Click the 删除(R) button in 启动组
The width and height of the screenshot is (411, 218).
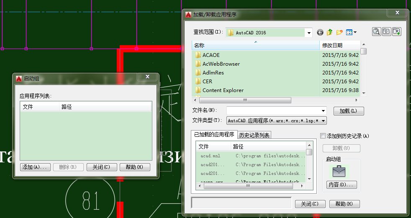click(x=68, y=167)
